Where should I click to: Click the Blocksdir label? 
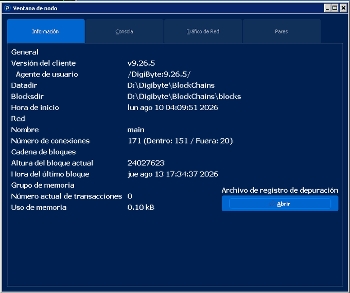(x=27, y=96)
